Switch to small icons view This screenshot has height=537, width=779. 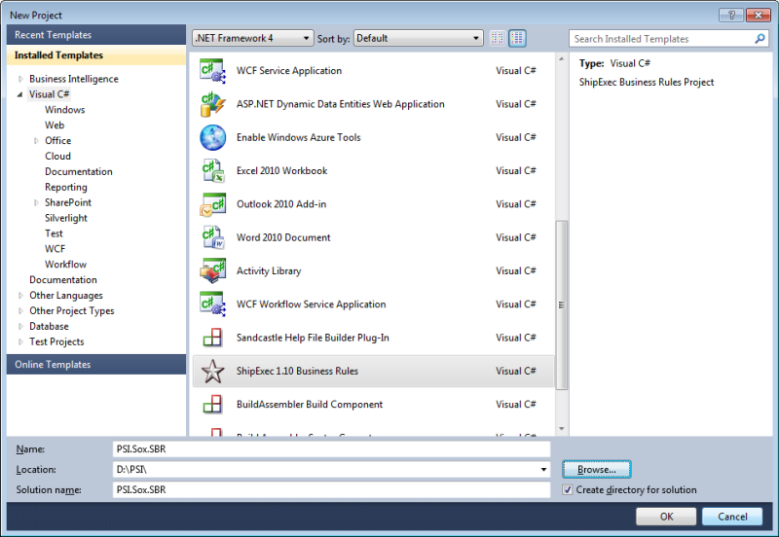tap(498, 39)
